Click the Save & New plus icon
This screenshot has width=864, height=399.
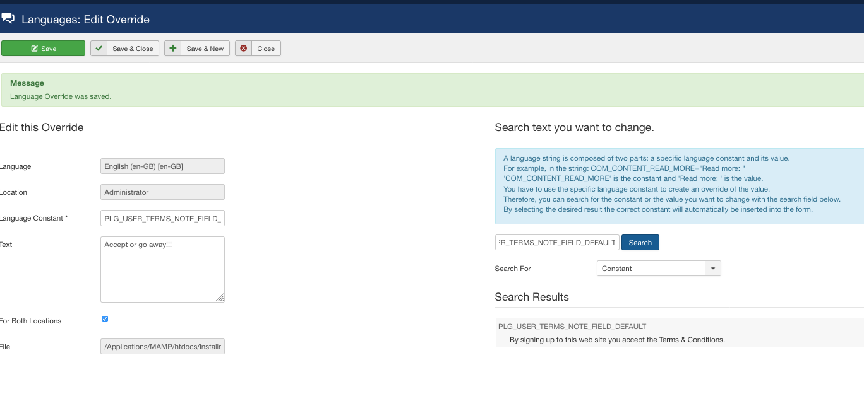click(173, 49)
